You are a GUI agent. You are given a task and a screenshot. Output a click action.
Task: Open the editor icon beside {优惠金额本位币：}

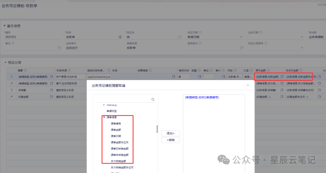tap(319, 97)
